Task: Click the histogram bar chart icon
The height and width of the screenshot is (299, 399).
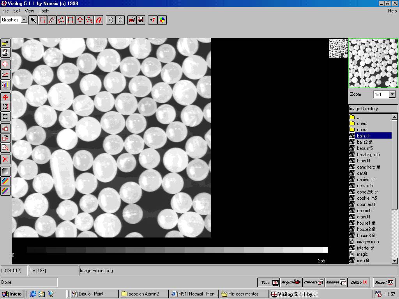Action: coord(5,84)
